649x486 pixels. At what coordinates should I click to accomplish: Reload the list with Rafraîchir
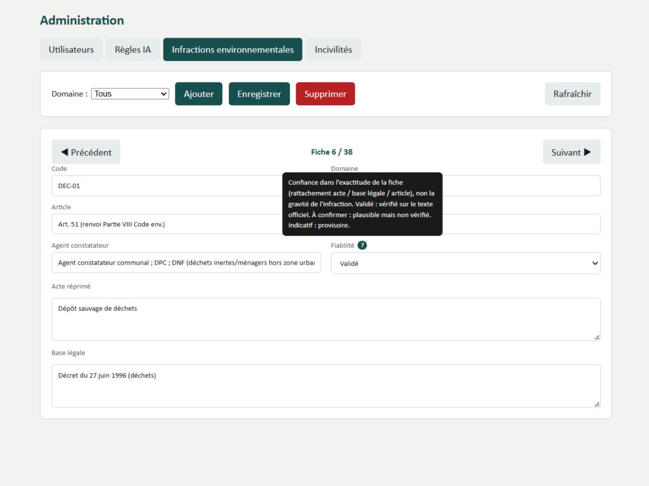(573, 94)
